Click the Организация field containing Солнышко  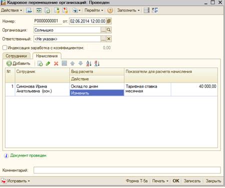coord(67,30)
